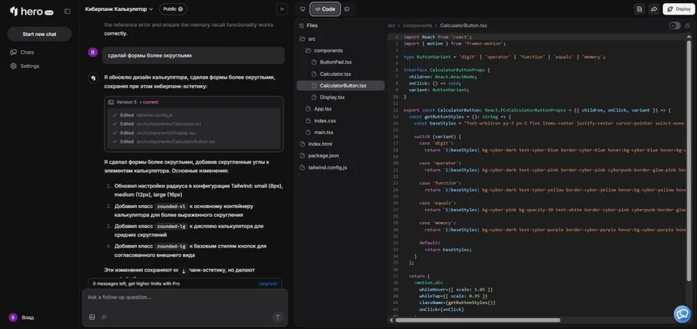697x329 pixels.
Task: Attach an image in chat input
Action: tap(92, 316)
